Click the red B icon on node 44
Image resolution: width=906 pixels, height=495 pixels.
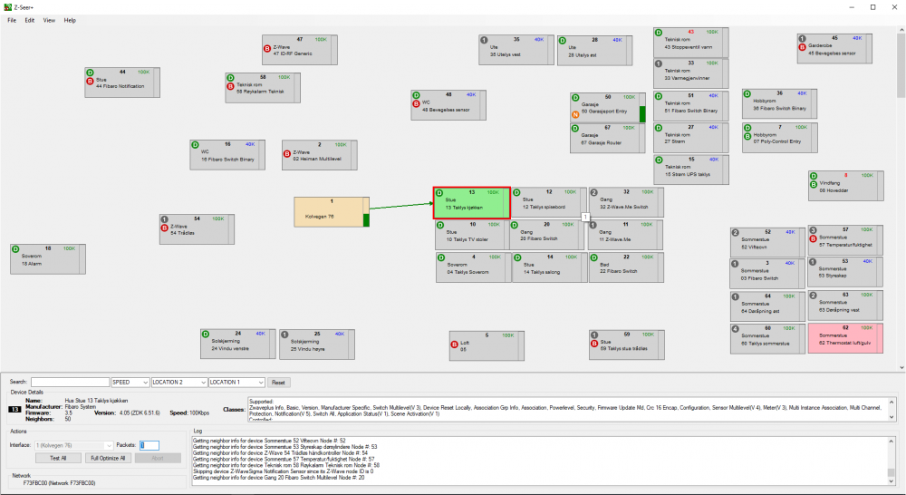tap(90, 81)
